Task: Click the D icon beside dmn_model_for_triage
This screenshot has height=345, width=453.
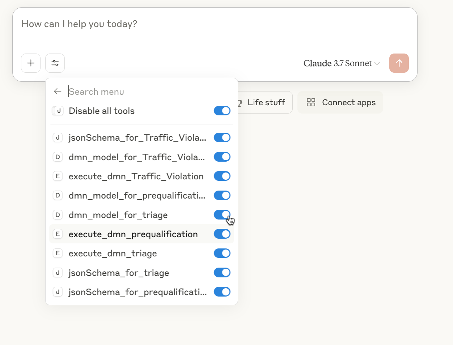Action: coord(58,215)
